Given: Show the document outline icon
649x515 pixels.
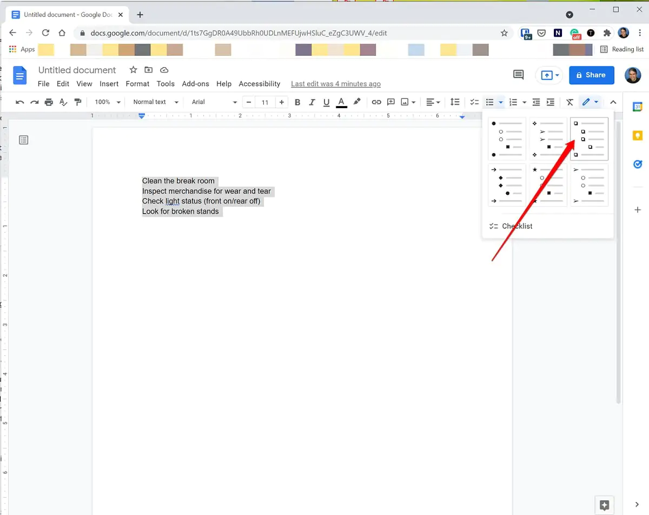Looking at the screenshot, I should coord(24,140).
